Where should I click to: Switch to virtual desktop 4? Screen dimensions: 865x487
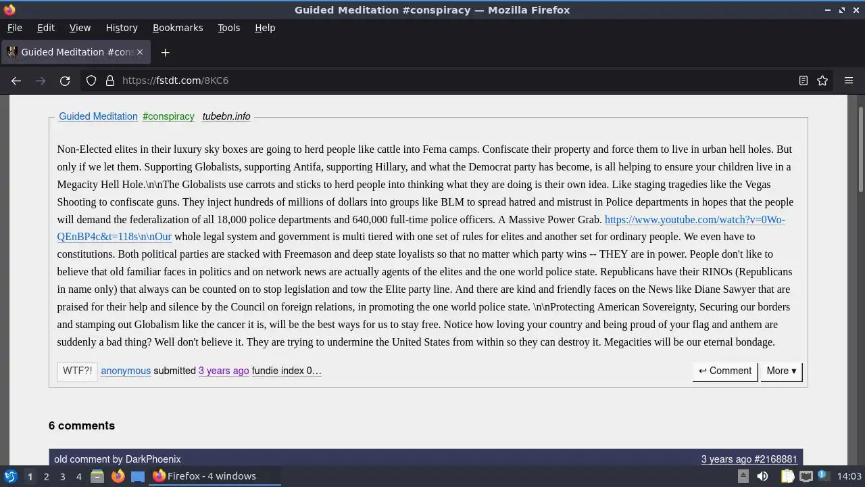click(x=78, y=476)
